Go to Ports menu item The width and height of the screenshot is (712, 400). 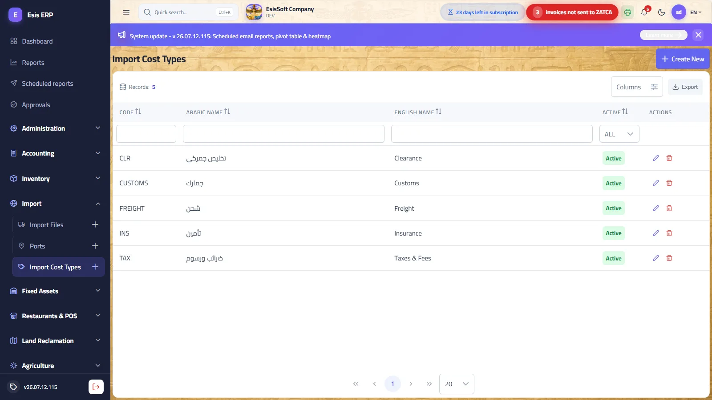(37, 246)
